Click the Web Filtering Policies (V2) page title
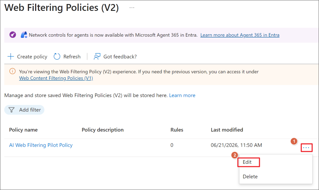319x190 pixels. pos(61,8)
